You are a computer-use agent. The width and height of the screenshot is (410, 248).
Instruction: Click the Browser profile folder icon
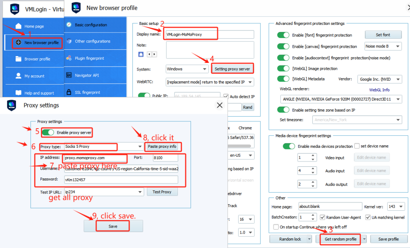click(18, 59)
